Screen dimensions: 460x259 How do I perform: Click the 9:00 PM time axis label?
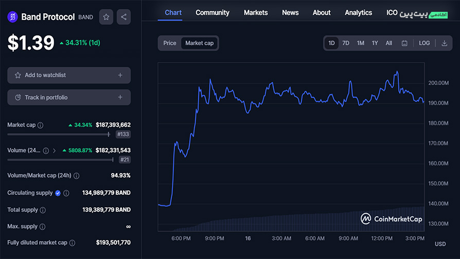tap(215, 238)
